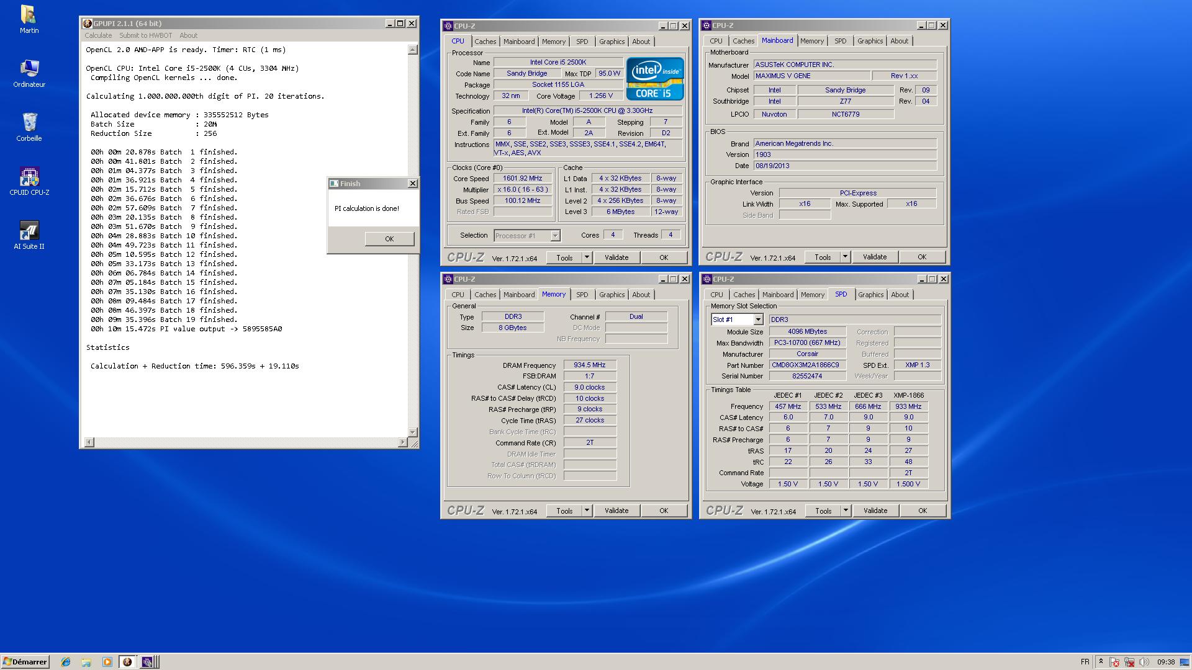Open the Windows Media Player taskbar icon
1192x670 pixels.
coord(107,662)
